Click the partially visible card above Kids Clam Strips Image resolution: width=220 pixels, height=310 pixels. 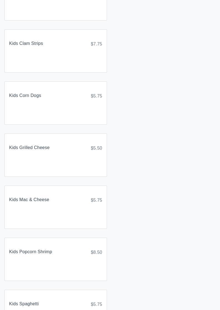pos(55,10)
